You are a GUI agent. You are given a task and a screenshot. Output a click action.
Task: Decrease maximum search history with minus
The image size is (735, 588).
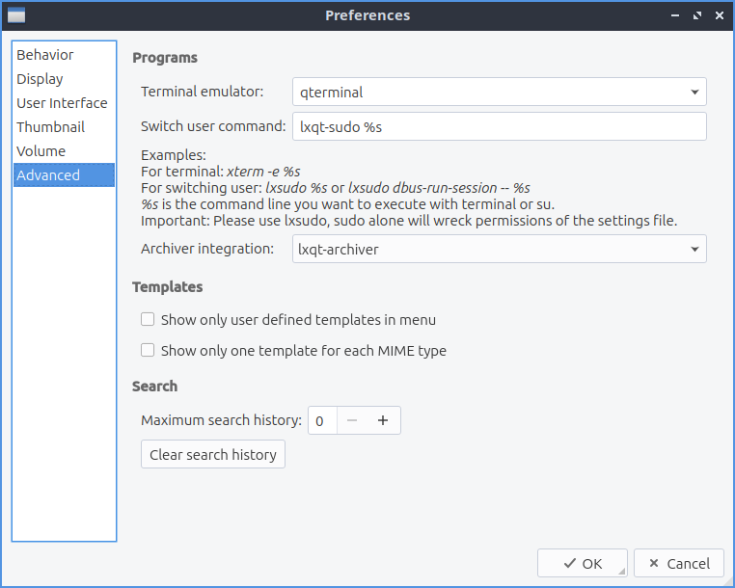pos(352,420)
